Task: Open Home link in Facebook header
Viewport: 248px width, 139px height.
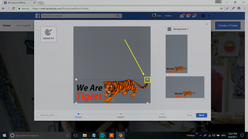Action: (x=168, y=16)
